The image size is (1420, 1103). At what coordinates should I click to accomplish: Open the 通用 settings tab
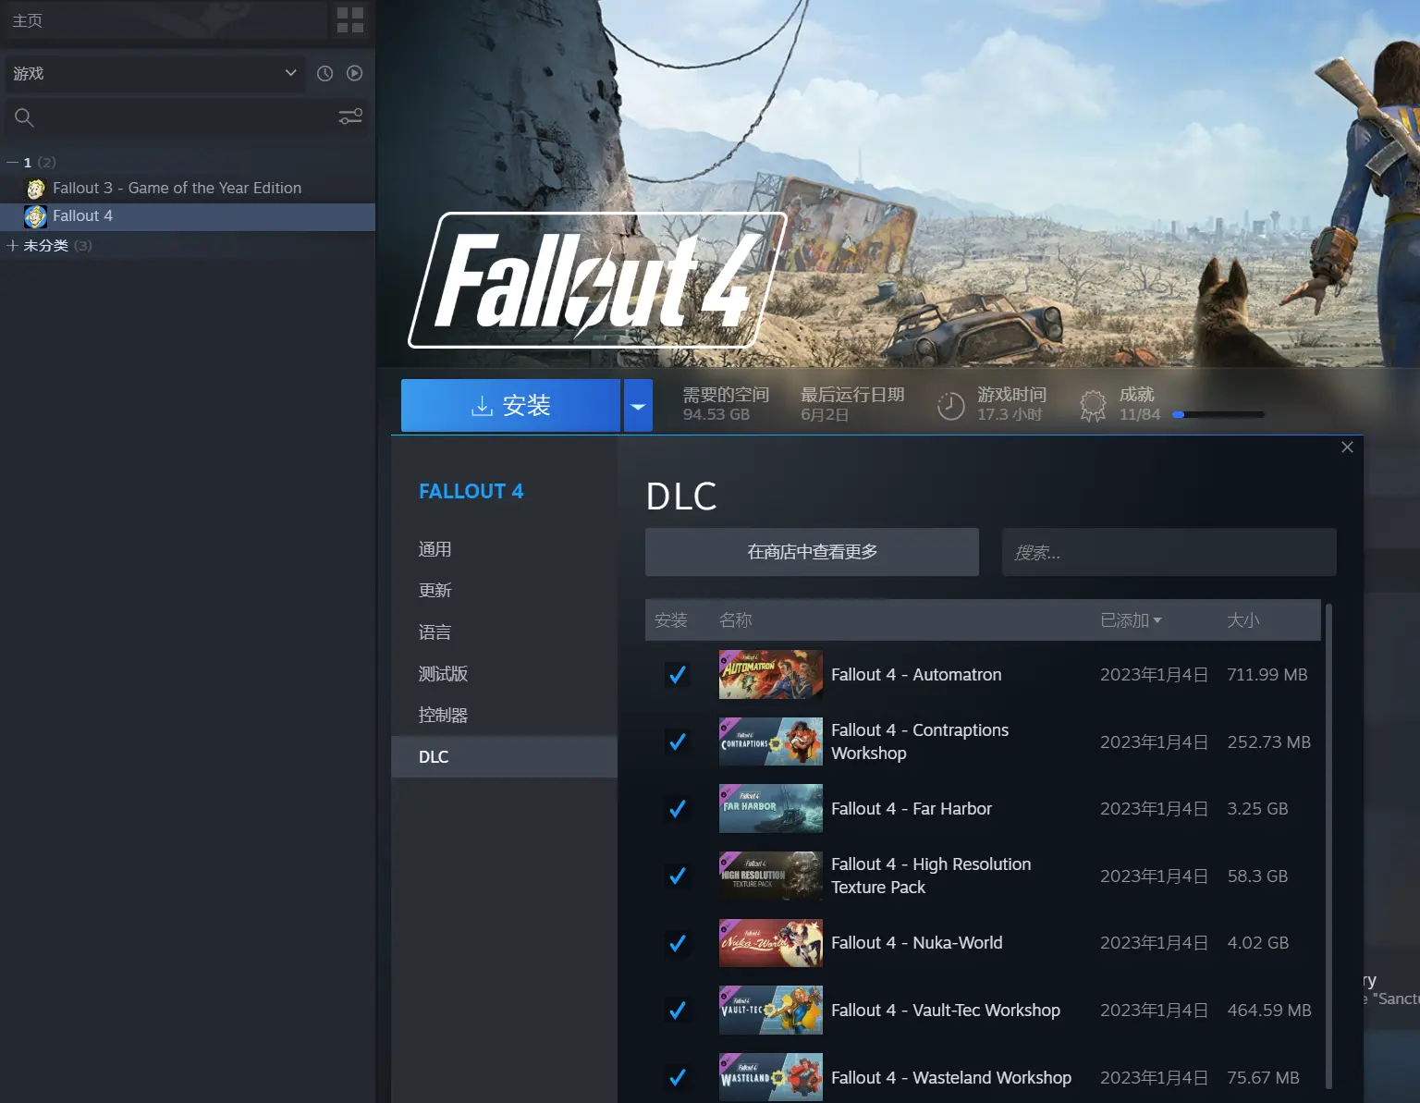[504, 549]
